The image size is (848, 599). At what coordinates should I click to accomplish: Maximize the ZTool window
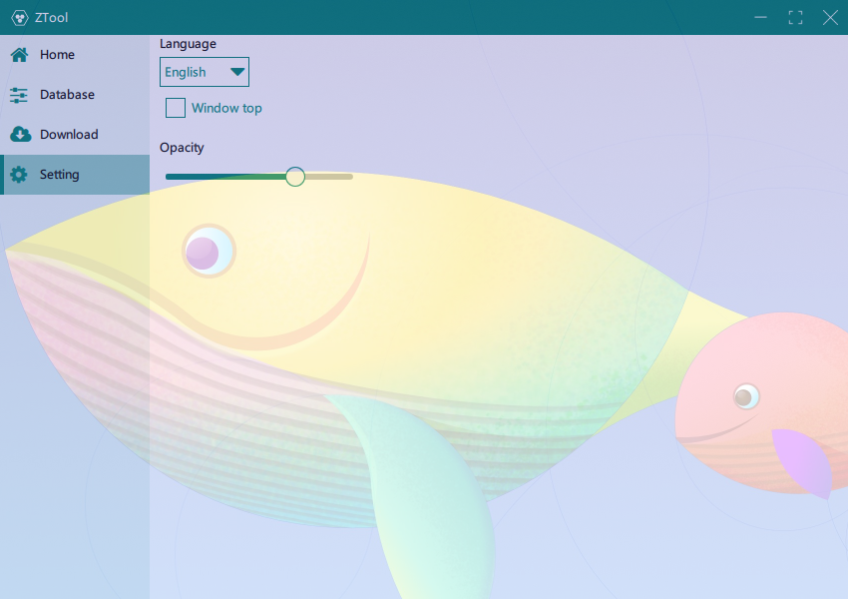pos(795,17)
